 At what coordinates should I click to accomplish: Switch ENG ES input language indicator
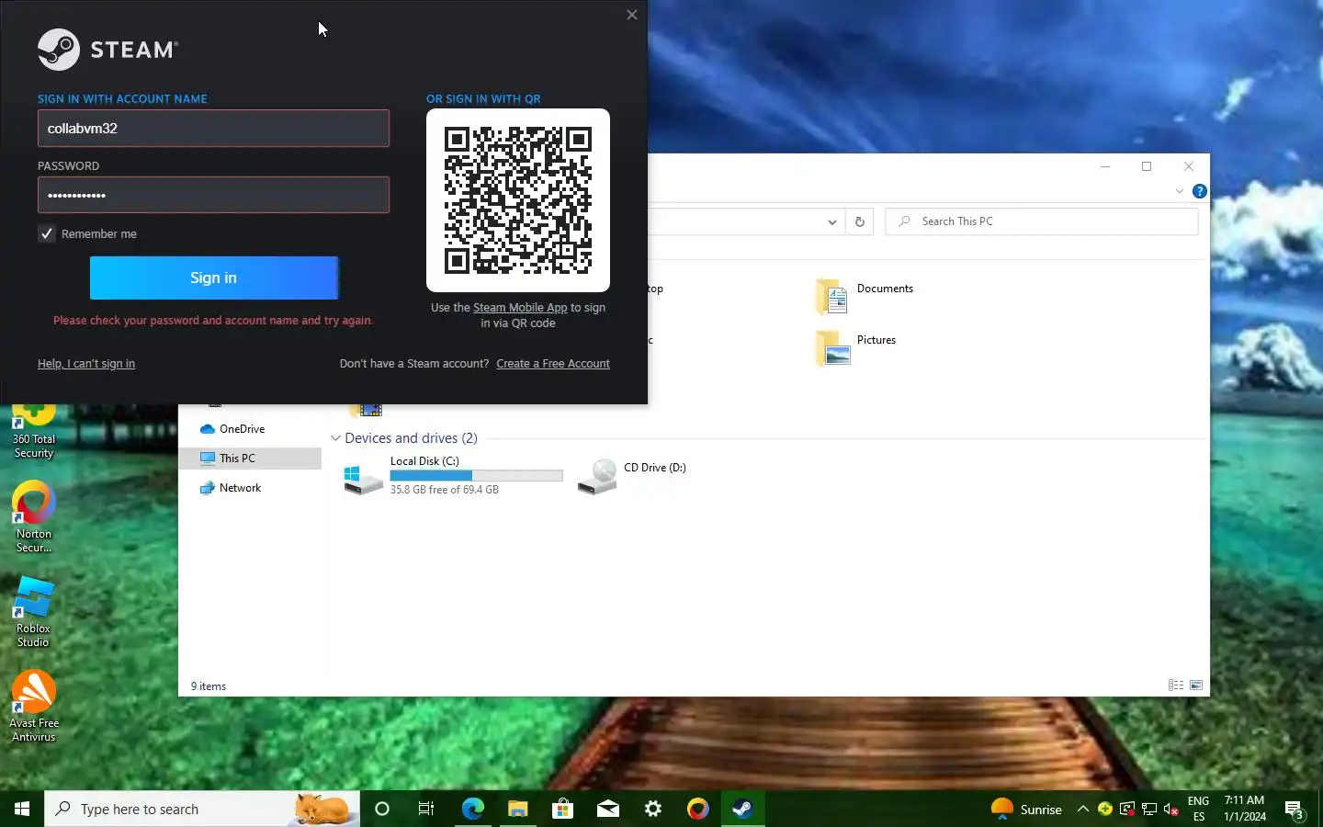(x=1198, y=809)
